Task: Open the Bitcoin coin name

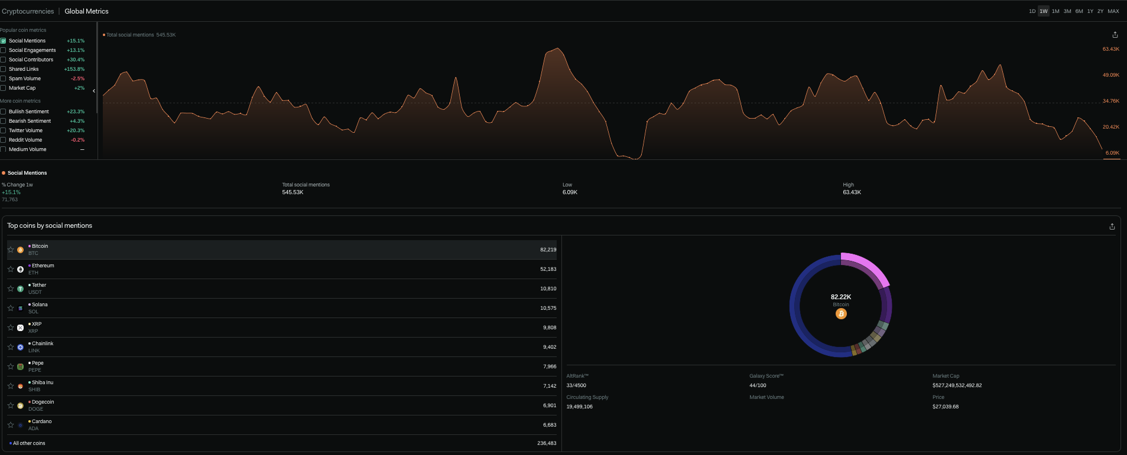Action: [40, 246]
